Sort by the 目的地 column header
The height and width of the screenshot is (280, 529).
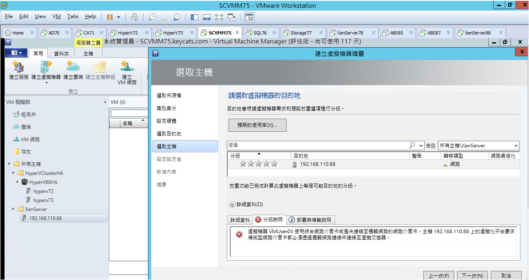pyautogui.click(x=350, y=156)
